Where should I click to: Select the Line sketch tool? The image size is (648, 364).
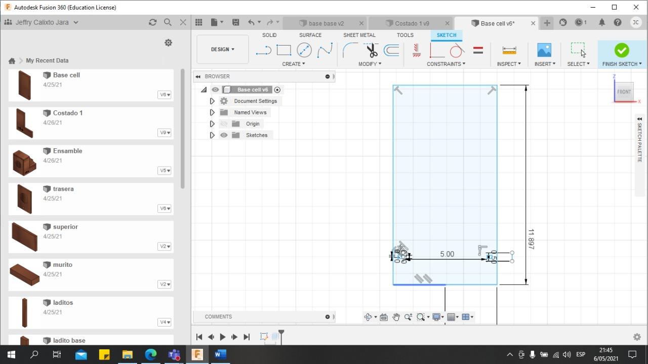[263, 50]
